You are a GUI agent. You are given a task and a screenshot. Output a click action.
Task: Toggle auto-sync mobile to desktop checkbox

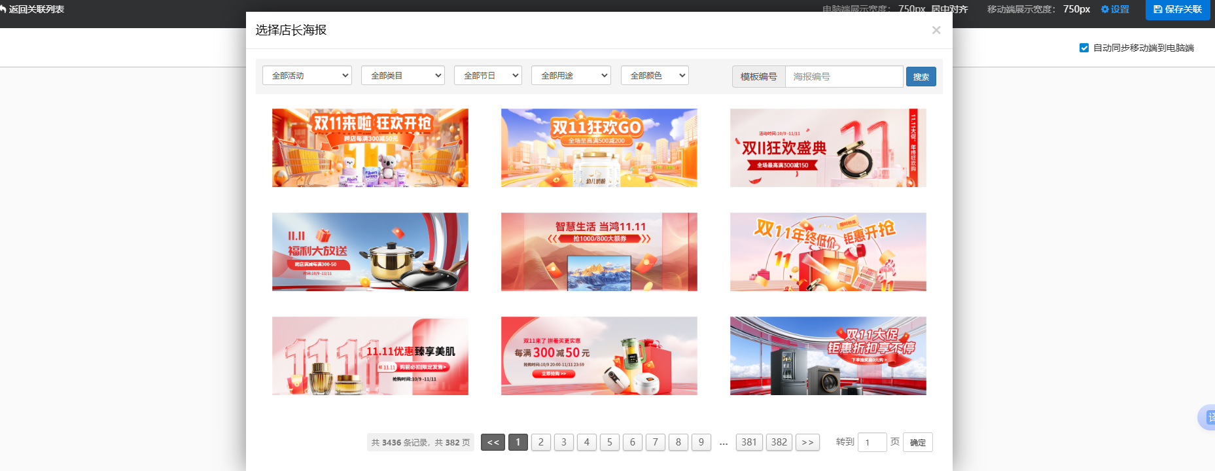click(x=1084, y=48)
